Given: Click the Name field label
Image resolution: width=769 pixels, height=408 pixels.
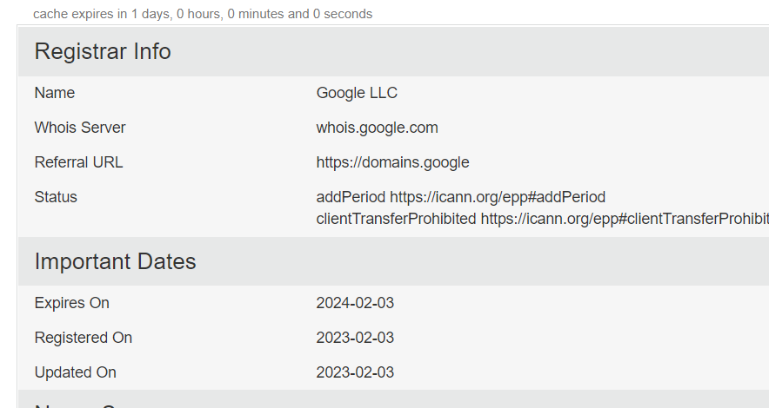Looking at the screenshot, I should 55,93.
